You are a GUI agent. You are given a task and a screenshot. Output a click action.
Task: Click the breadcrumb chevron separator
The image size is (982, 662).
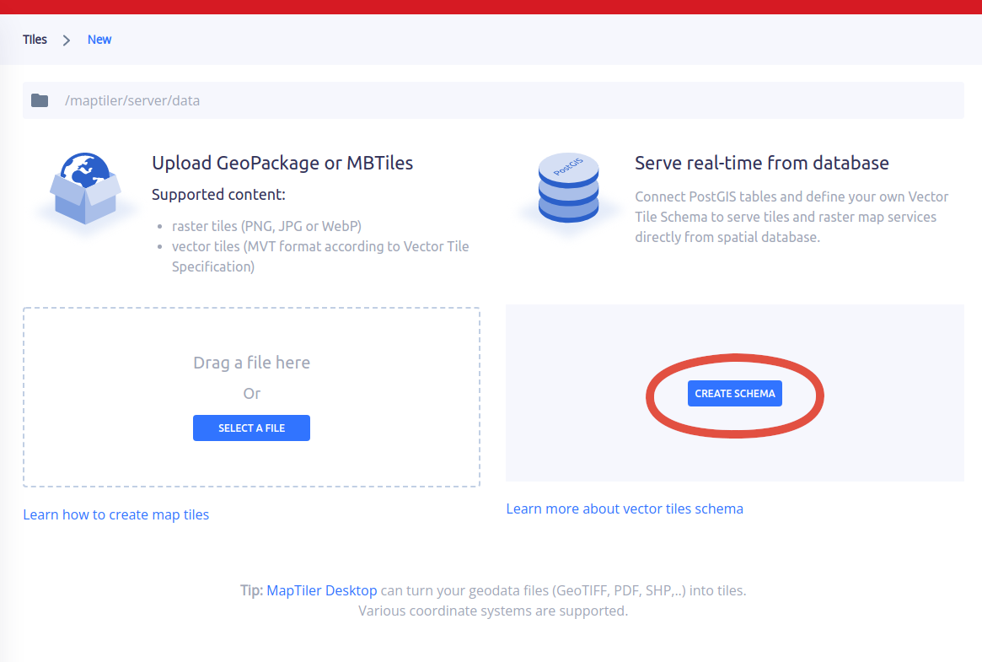tap(67, 40)
